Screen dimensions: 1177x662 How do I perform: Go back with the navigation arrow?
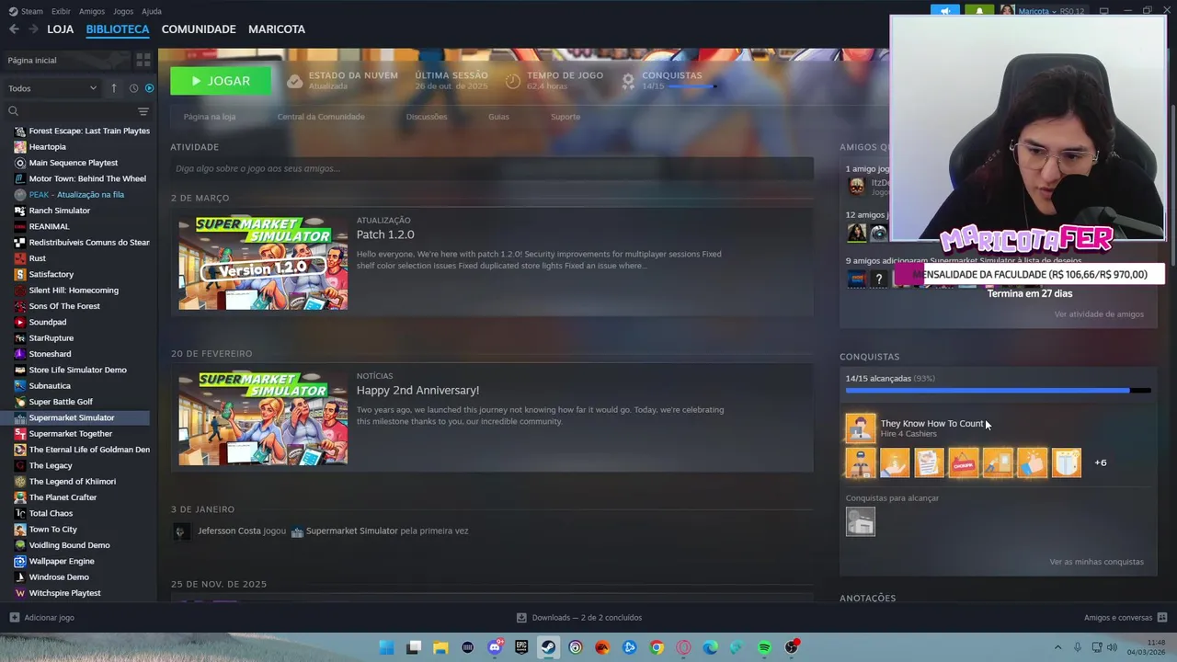coord(14,29)
